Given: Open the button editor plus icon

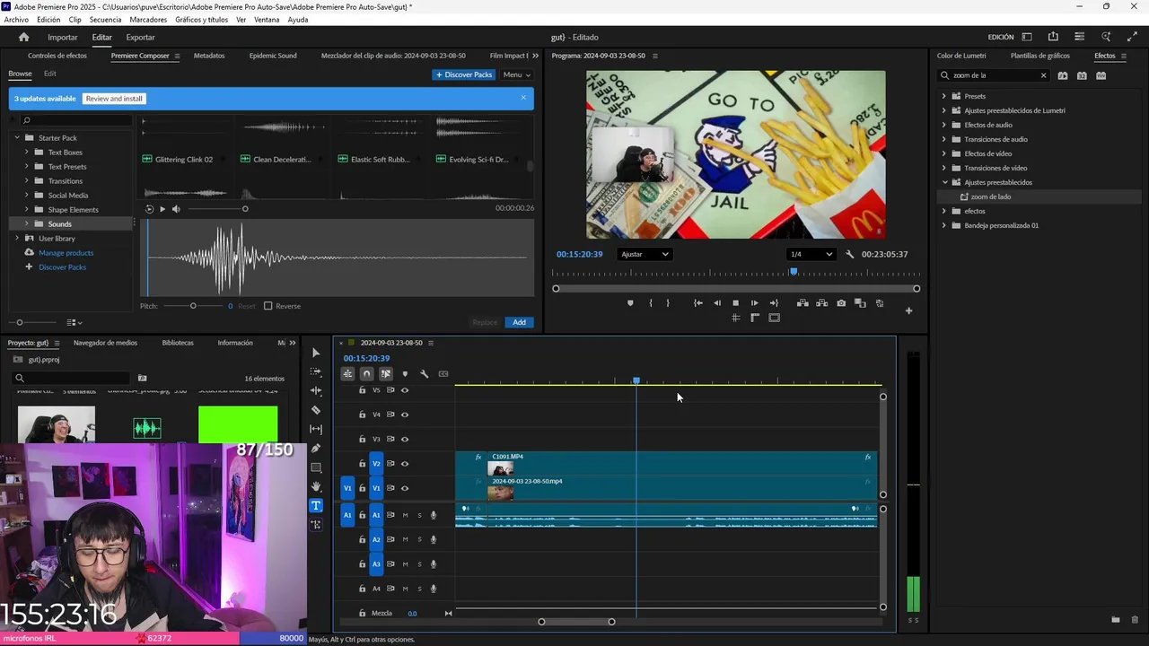Looking at the screenshot, I should pos(908,310).
